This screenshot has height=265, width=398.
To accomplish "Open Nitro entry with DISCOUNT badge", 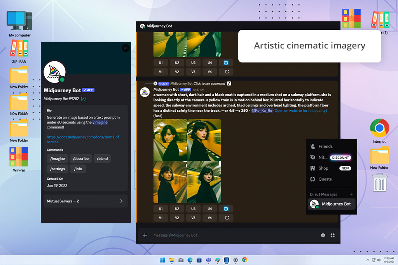I will 331,157.
